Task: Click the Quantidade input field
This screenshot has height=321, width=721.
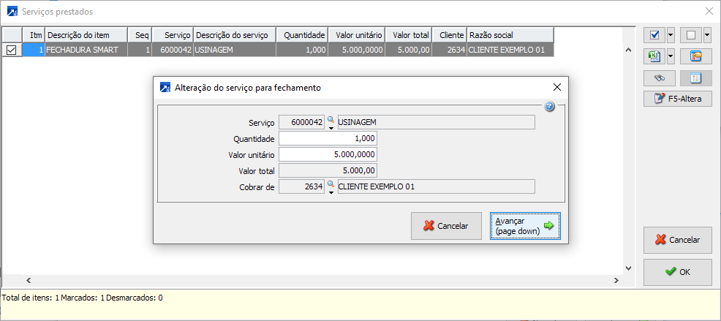Action: tap(328, 138)
